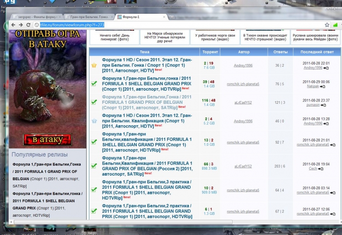This screenshot has width=342, height=235.
Task: Click the green checkmark on the 92 | 7 replies row
Action: 94,142
